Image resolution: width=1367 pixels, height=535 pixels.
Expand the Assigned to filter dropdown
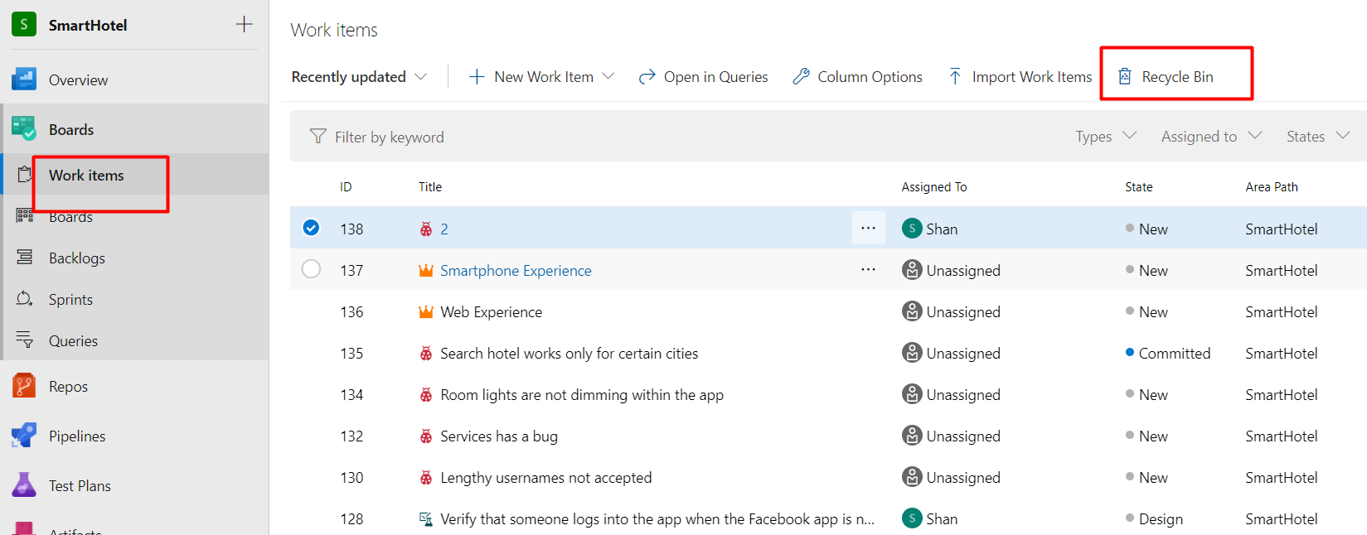pyautogui.click(x=1211, y=137)
